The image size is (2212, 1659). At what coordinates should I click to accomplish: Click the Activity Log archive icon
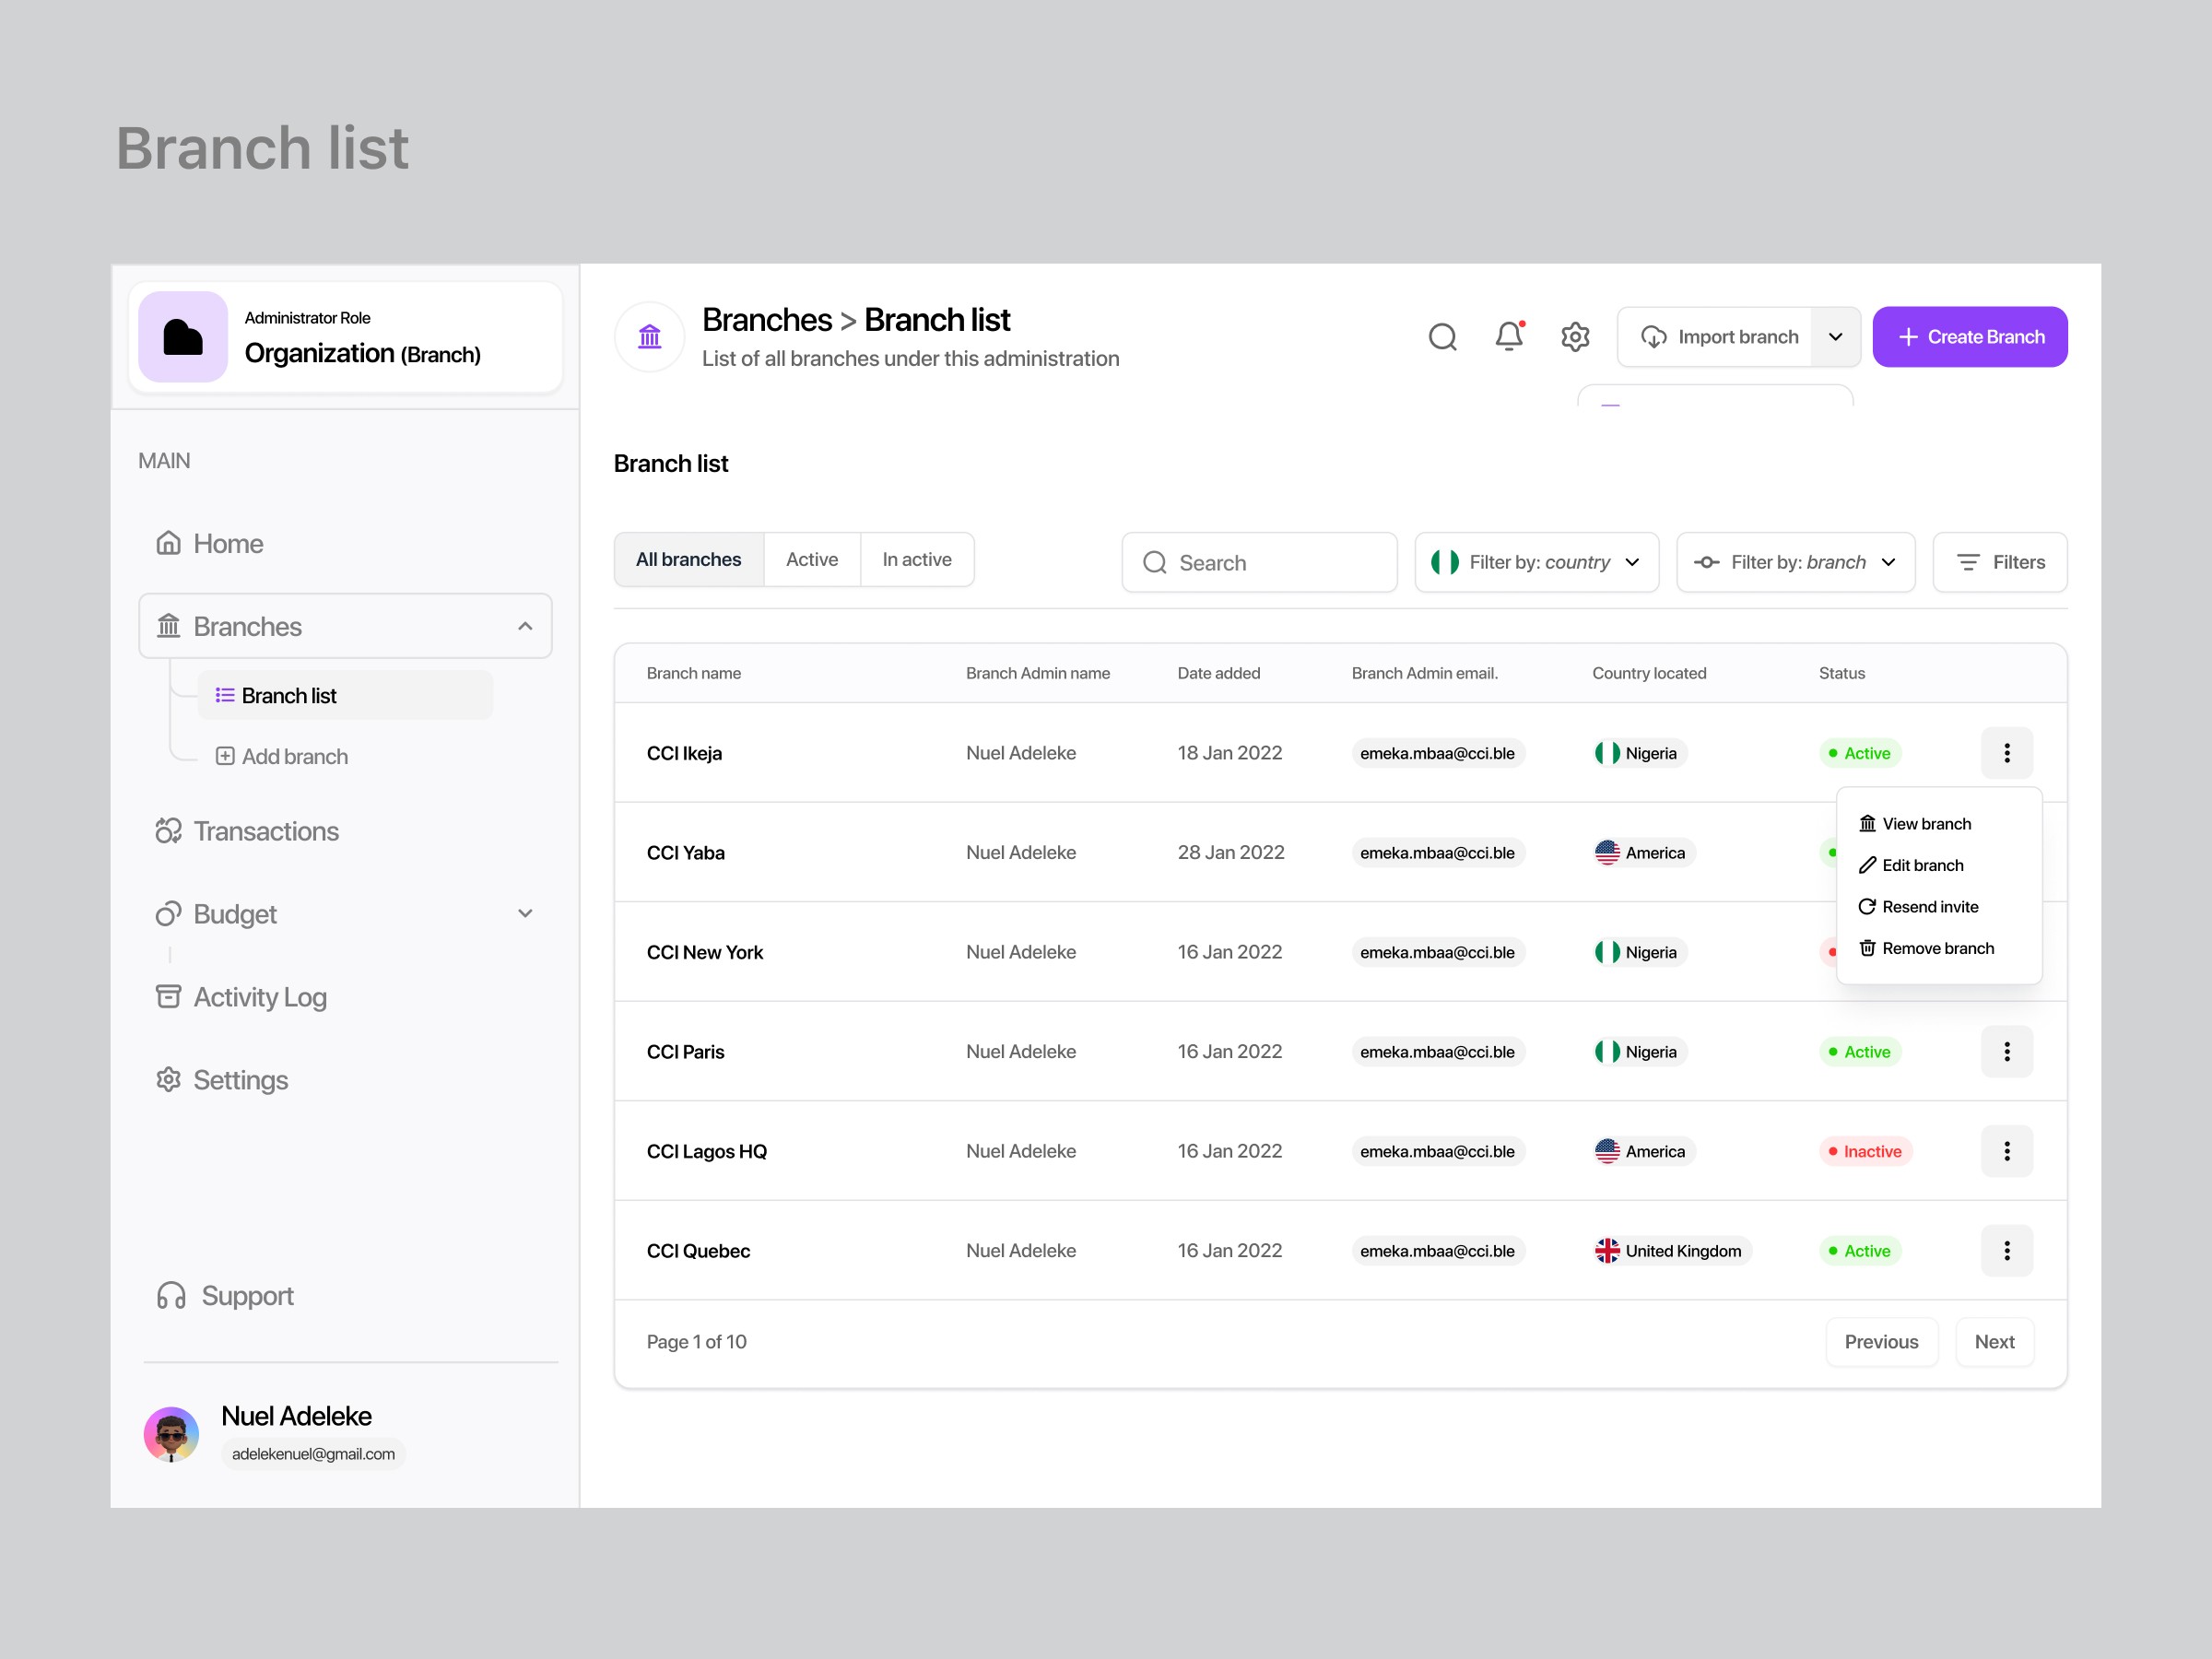click(x=168, y=997)
